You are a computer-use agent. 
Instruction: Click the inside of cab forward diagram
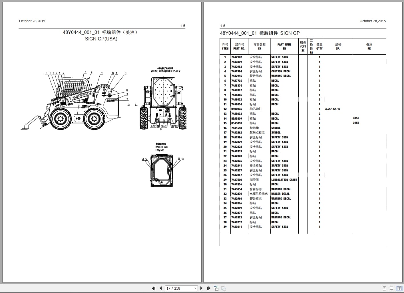[162, 171]
